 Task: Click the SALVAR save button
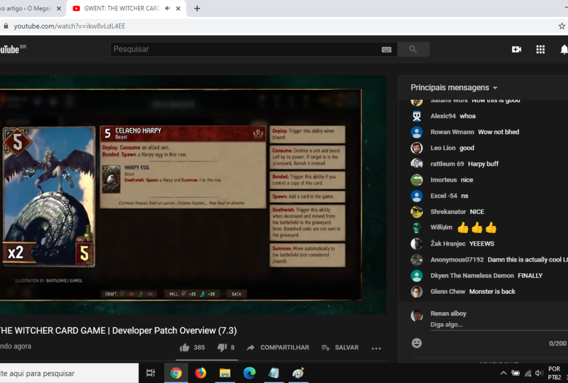[x=340, y=348]
